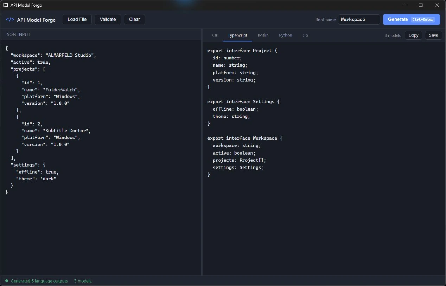Click the vertical splitter between the panels
Screen dimensions: 446x286
coord(202,152)
